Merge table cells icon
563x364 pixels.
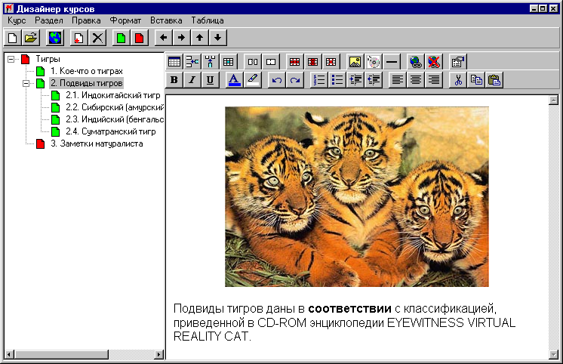271,62
